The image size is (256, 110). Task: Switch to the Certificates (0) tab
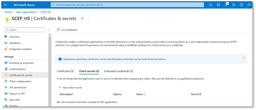pos(65,71)
